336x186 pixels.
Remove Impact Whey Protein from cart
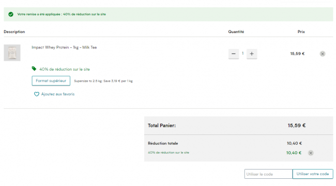[x=323, y=54]
